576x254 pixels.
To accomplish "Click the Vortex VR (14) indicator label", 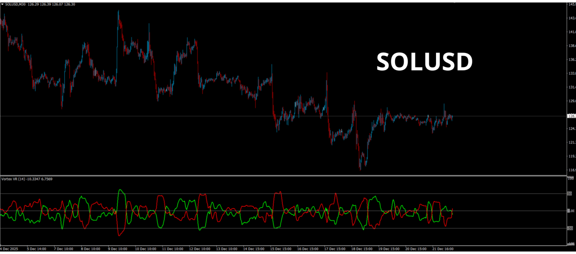I will pyautogui.click(x=13, y=179).
